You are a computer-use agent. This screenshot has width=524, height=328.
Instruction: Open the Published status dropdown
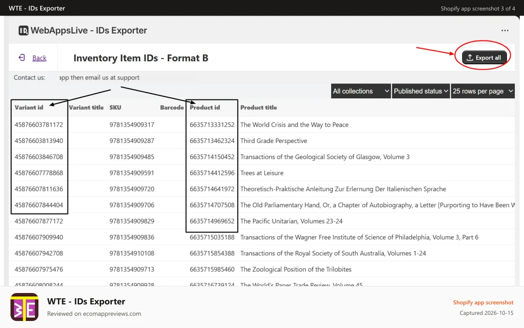click(x=421, y=91)
